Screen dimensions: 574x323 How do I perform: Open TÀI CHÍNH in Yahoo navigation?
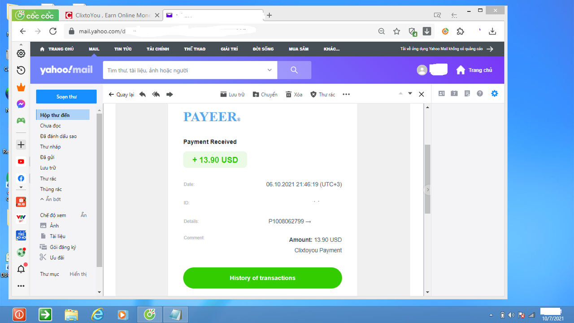[158, 49]
